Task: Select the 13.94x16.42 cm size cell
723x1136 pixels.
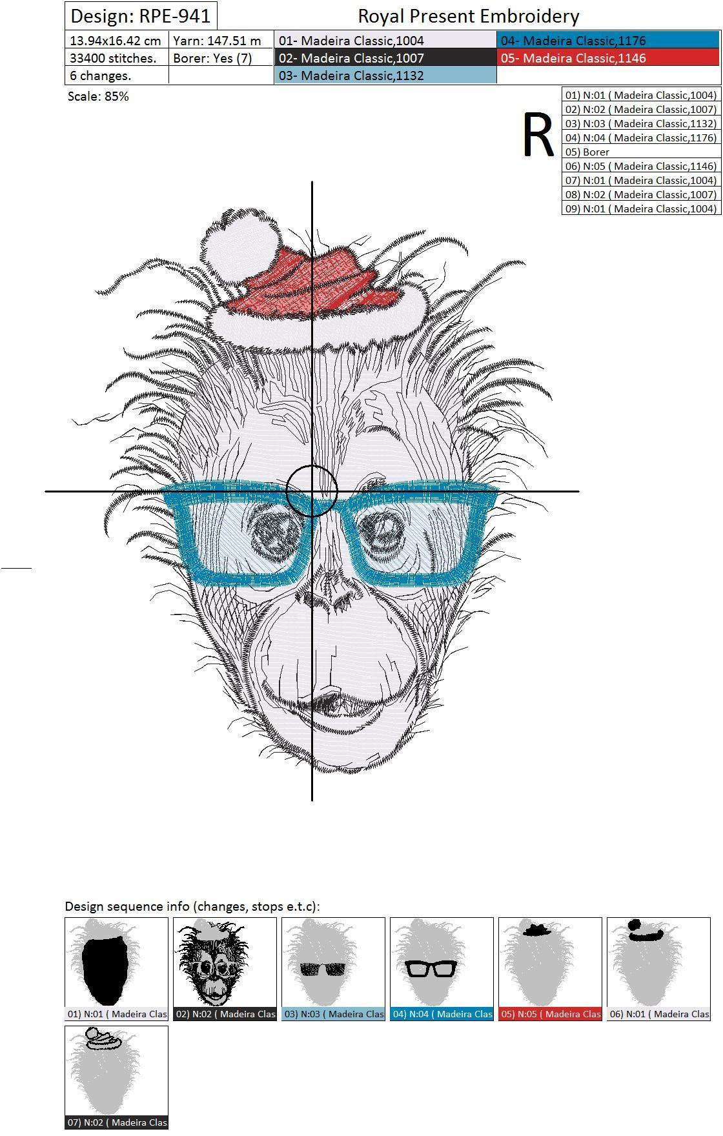Action: [x=117, y=41]
